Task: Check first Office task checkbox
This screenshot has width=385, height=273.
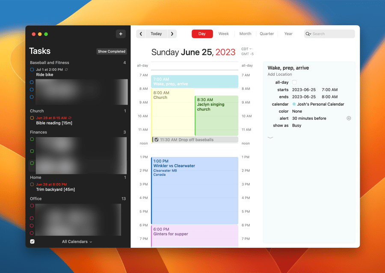Action: [32, 206]
